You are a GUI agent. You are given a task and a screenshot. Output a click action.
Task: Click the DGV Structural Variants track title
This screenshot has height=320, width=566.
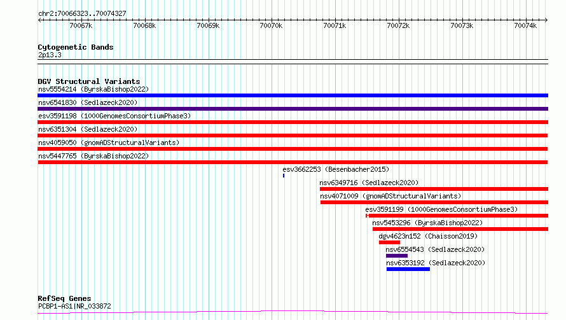[89, 81]
